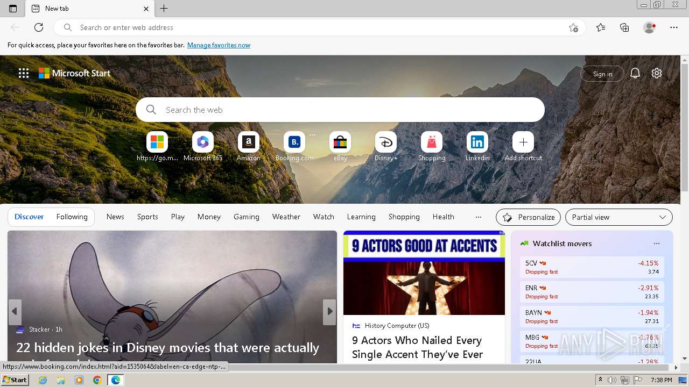Open page settings gear
Image resolution: width=689 pixels, height=387 pixels.
[657, 74]
